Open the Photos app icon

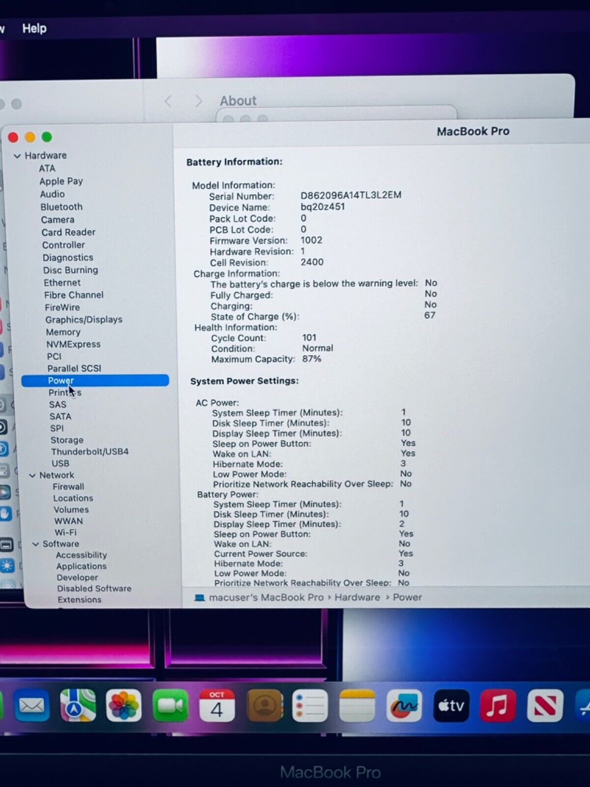123,706
